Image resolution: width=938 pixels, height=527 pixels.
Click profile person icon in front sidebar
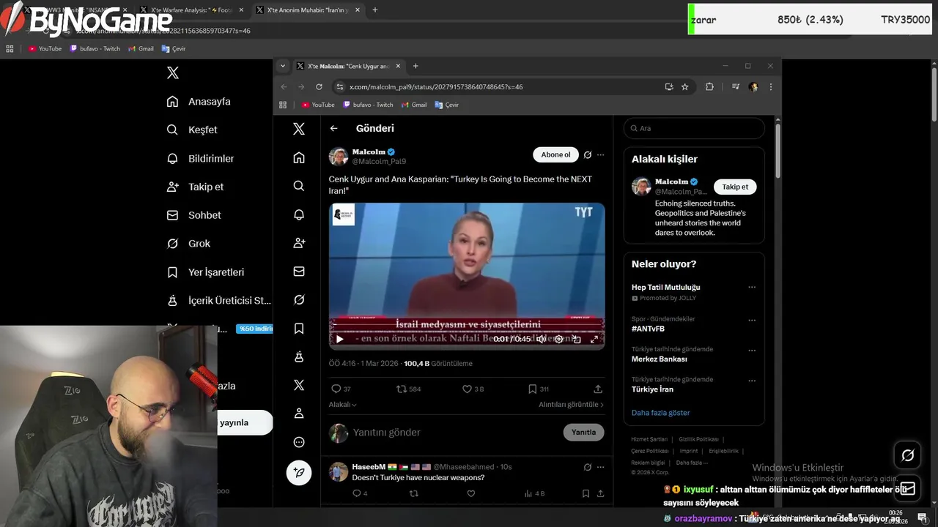[x=299, y=414]
